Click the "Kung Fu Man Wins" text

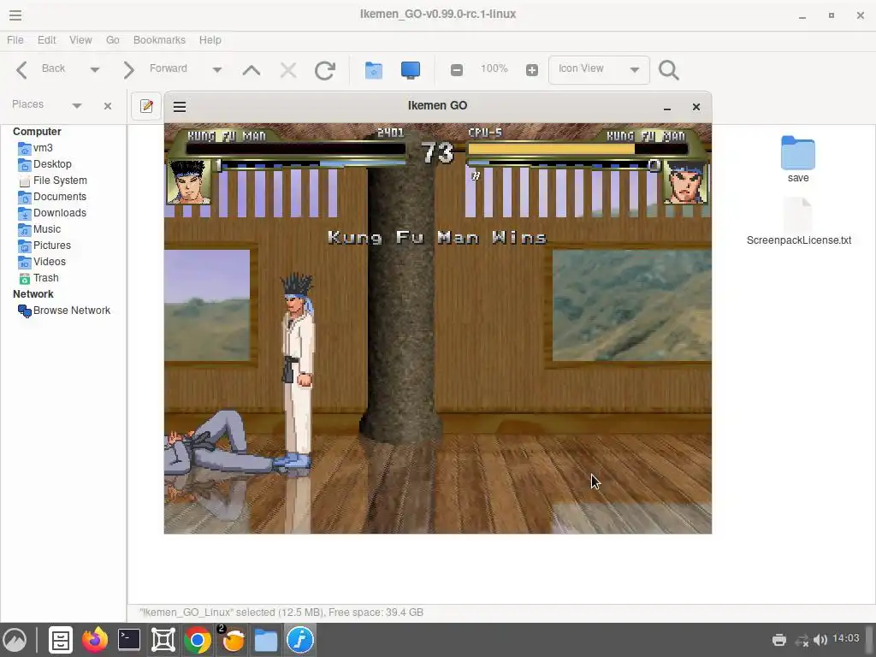(x=437, y=238)
